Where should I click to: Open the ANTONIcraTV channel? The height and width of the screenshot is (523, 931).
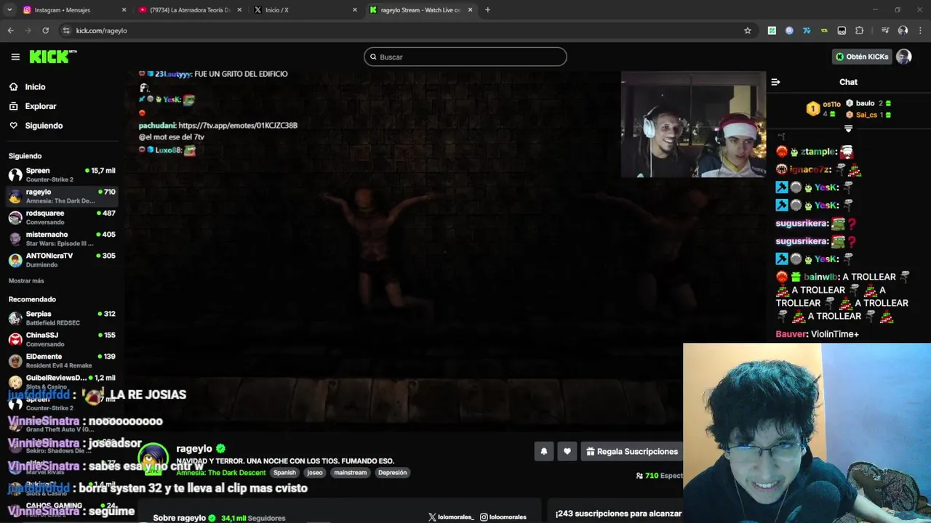62,259
